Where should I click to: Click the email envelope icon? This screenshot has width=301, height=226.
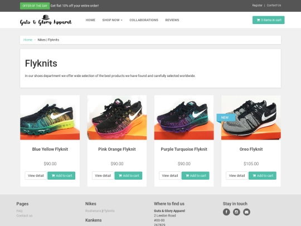click(x=247, y=212)
